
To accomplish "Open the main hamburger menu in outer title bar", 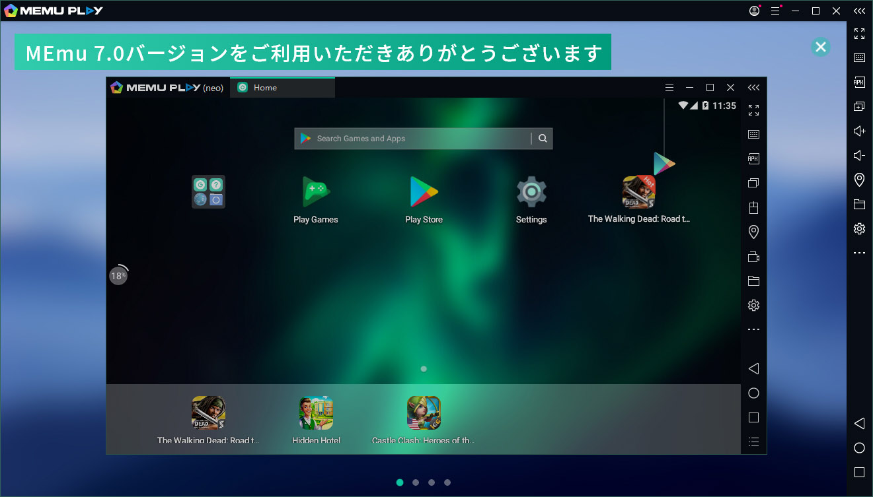I will pyautogui.click(x=775, y=11).
